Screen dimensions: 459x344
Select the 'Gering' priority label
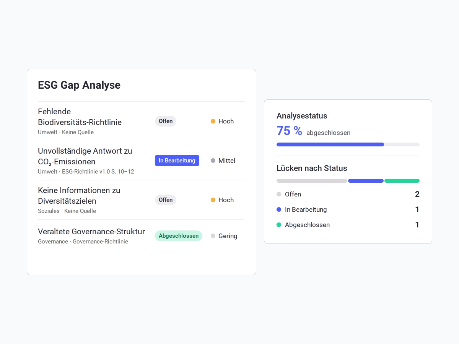228,236
